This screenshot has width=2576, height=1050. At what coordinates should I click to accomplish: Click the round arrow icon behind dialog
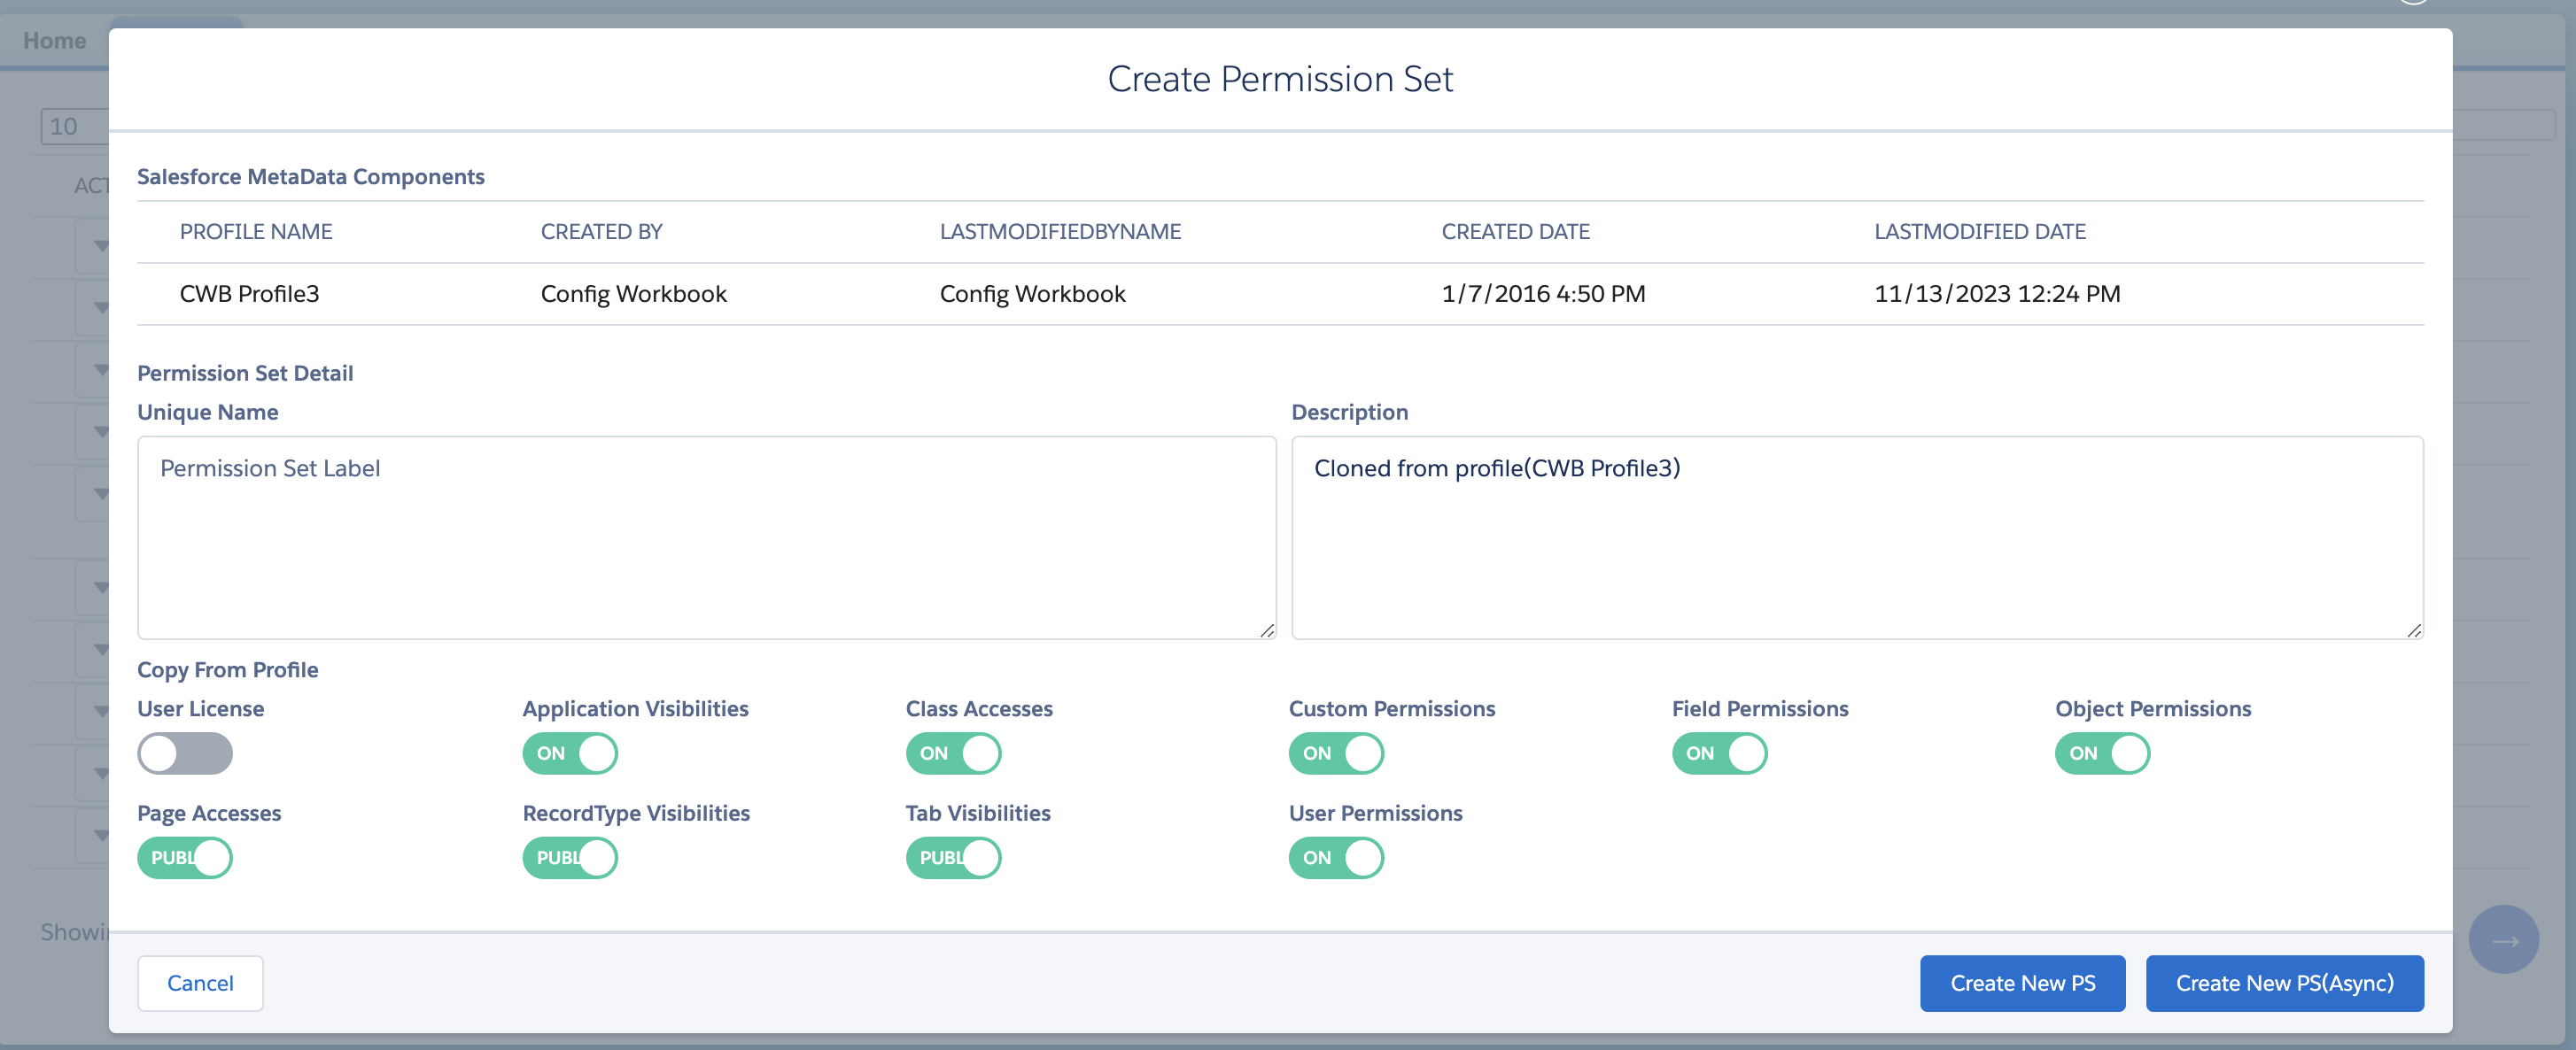coord(2503,939)
